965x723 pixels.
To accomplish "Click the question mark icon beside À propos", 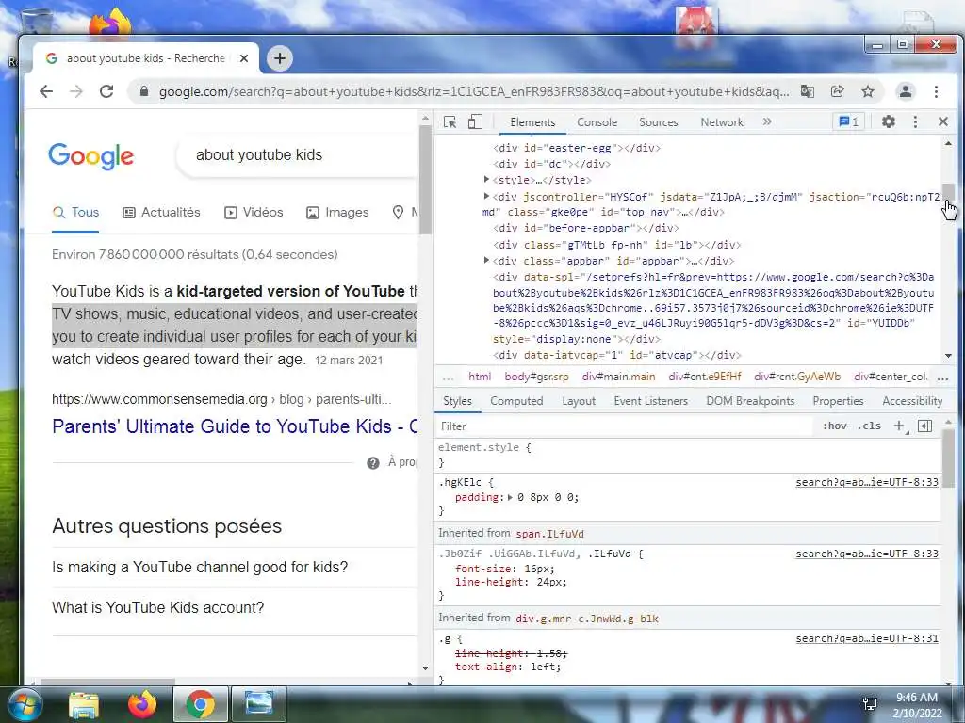I will click(373, 462).
